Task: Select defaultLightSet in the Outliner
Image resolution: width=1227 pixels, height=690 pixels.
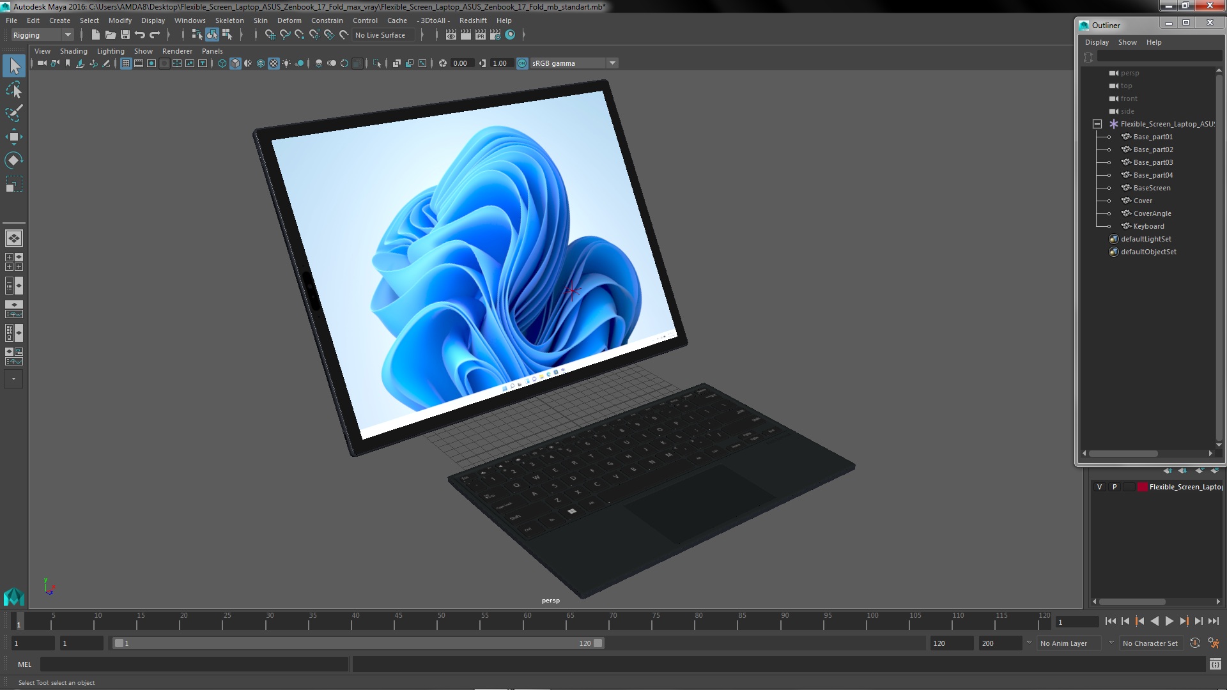Action: [1146, 239]
